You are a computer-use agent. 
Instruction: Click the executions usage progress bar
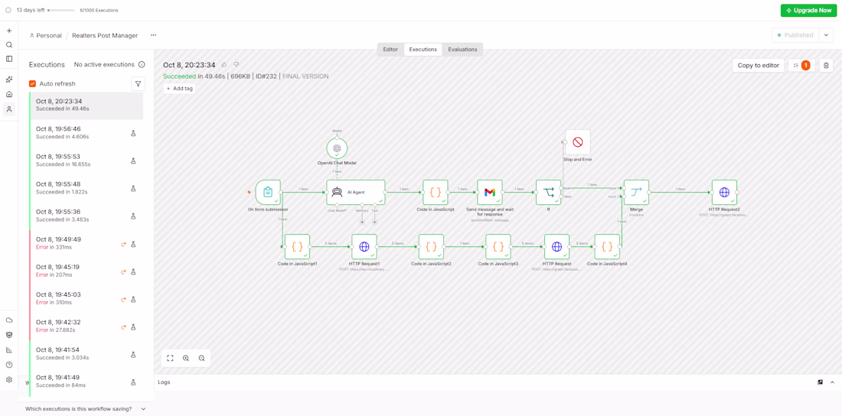coord(61,10)
